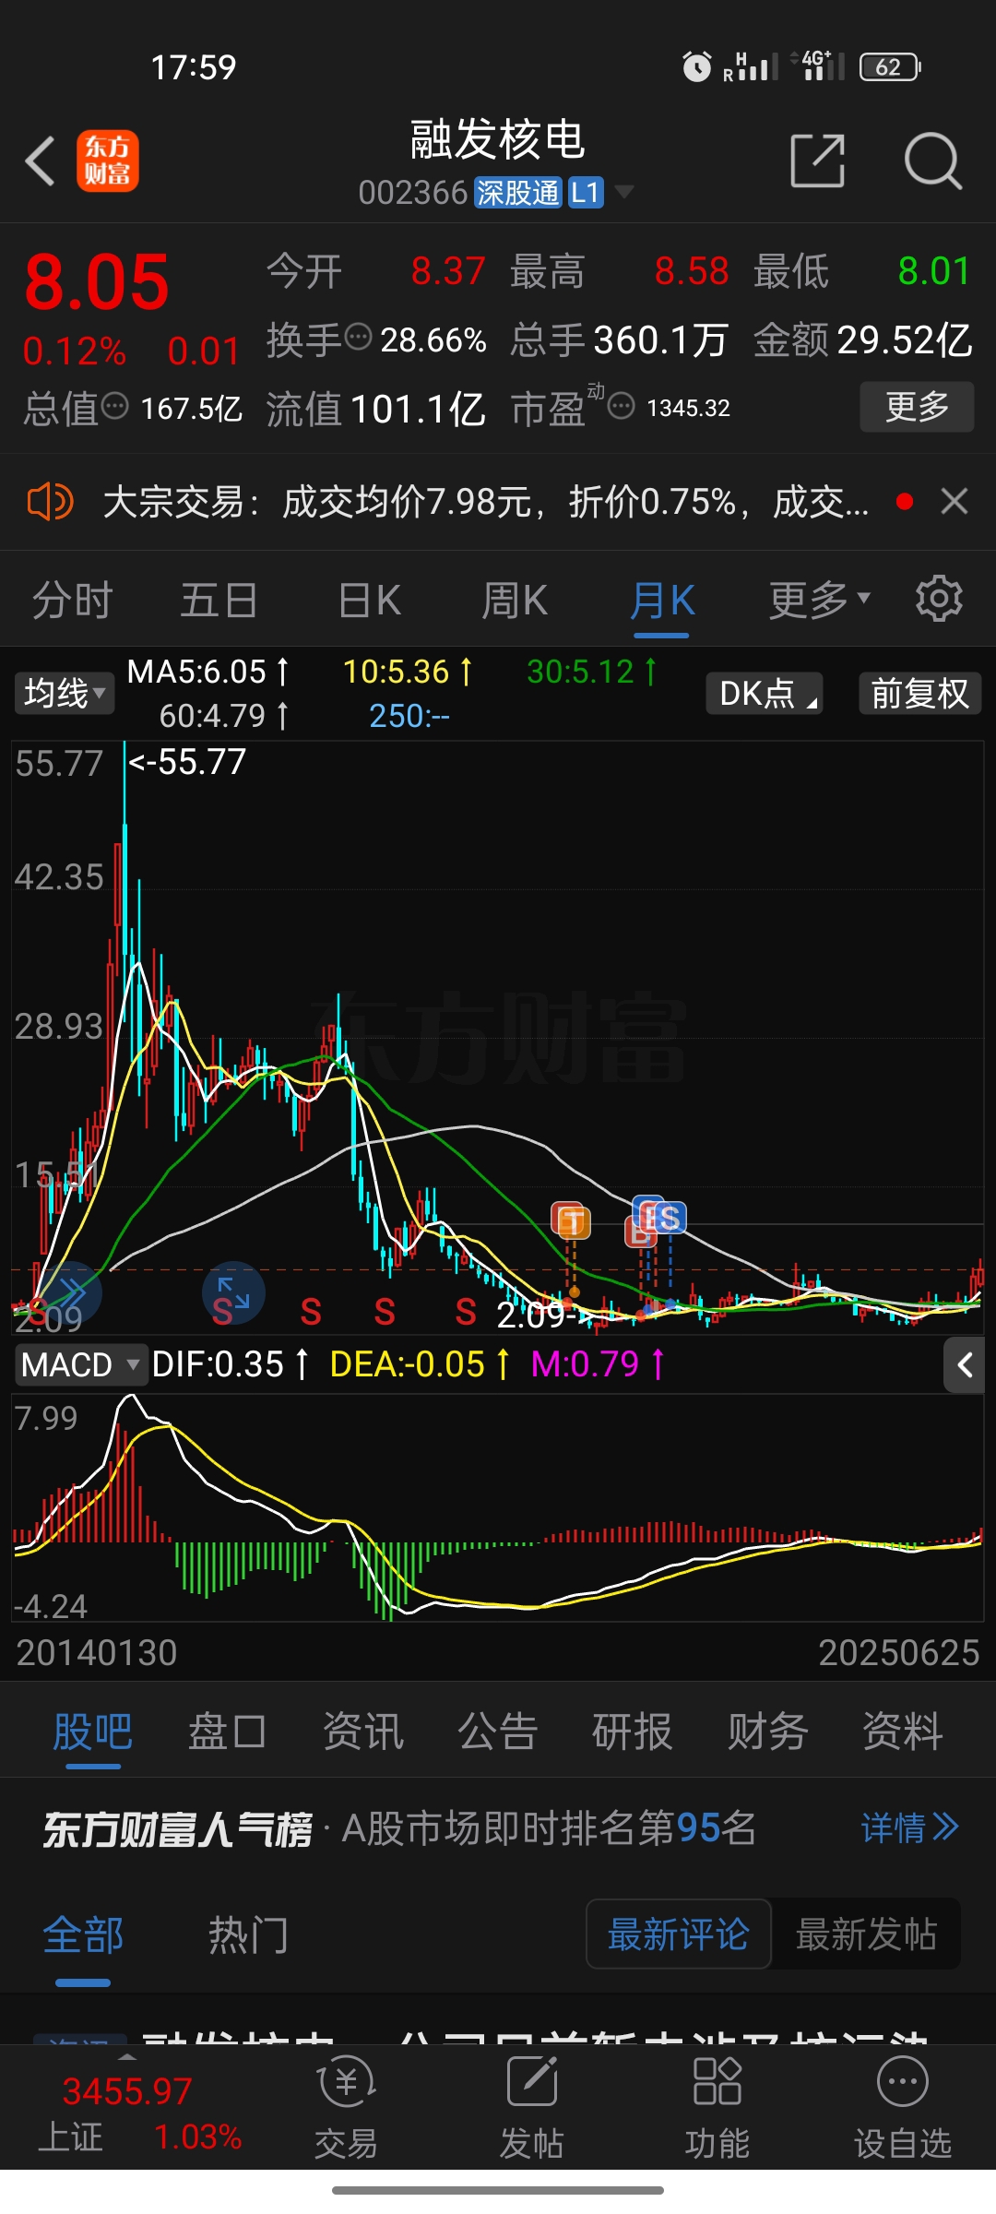Tap the blue S marker on chart
This screenshot has height=2214, width=996.
pyautogui.click(x=669, y=1218)
